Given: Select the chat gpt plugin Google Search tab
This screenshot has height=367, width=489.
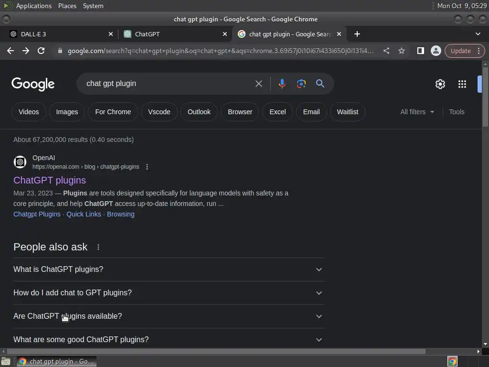Looking at the screenshot, I should click(x=289, y=34).
